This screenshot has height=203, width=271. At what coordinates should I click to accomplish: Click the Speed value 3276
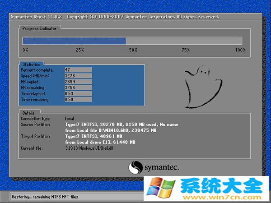click(78, 76)
